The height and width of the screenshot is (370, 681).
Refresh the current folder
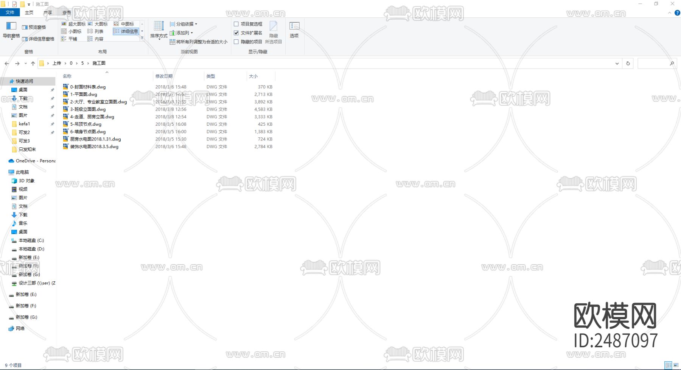coord(628,63)
